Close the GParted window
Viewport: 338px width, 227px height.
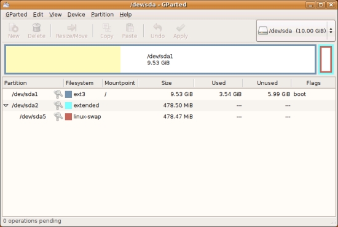(331, 5)
